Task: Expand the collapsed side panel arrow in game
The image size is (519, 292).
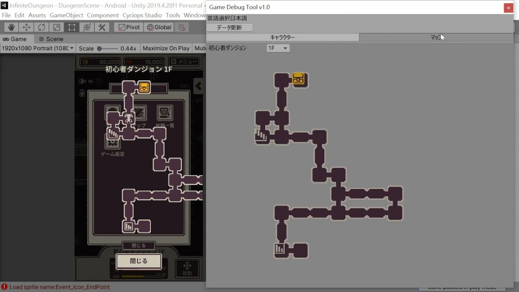Action: click(x=199, y=86)
